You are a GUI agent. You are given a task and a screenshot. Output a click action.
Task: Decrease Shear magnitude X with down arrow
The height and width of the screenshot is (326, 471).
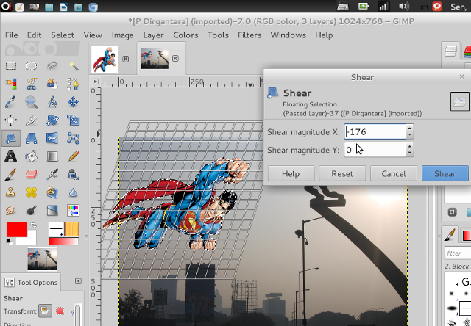tap(410, 135)
